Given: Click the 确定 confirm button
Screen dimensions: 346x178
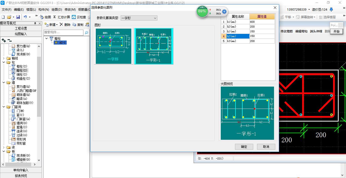Looking at the screenshot, I should pyautogui.click(x=244, y=147).
